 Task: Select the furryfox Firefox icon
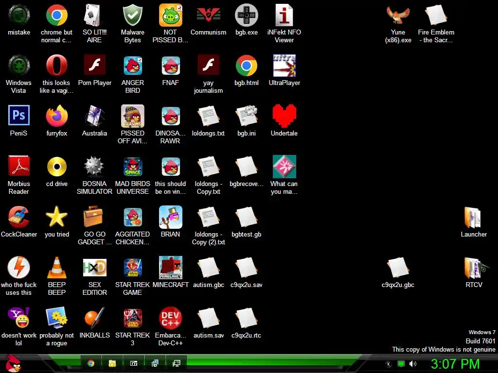56,116
